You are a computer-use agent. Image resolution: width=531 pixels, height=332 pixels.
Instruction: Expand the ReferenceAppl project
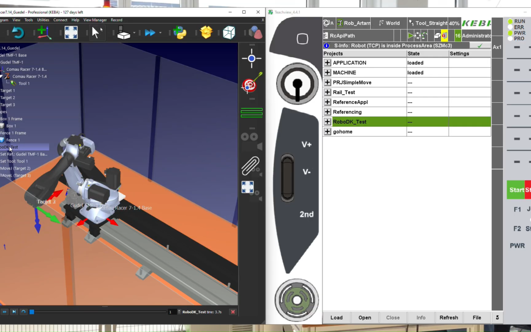[x=327, y=102]
